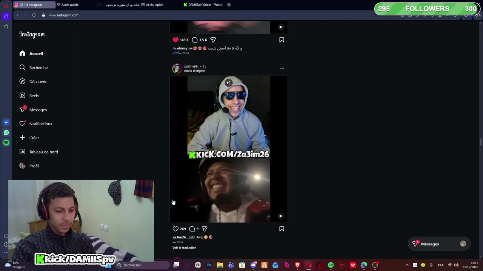Viewport: 483px width, 271px height.
Task: Open File Explorer from the taskbar
Action: pyautogui.click(x=220, y=265)
